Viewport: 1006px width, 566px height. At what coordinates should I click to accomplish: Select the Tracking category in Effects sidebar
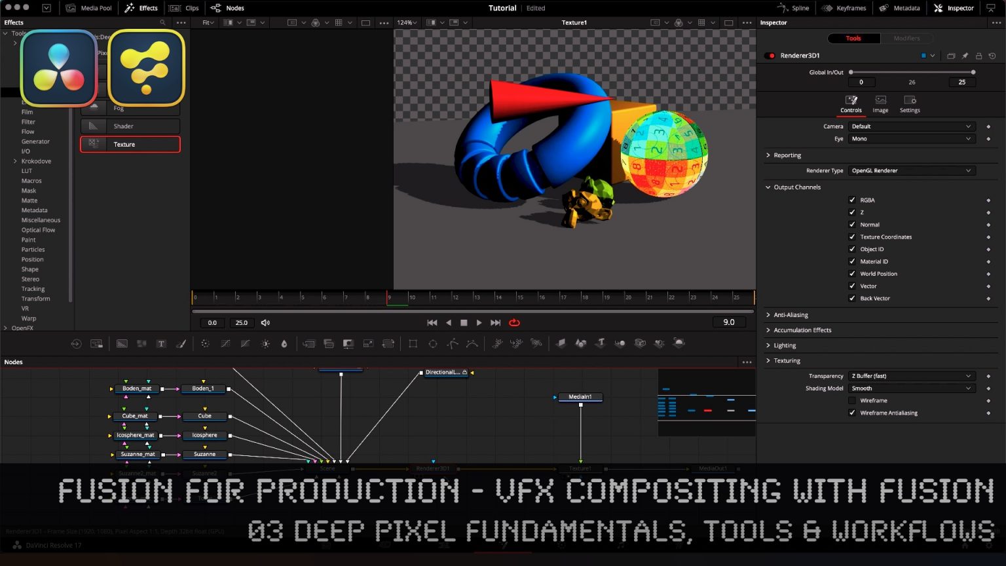33,288
